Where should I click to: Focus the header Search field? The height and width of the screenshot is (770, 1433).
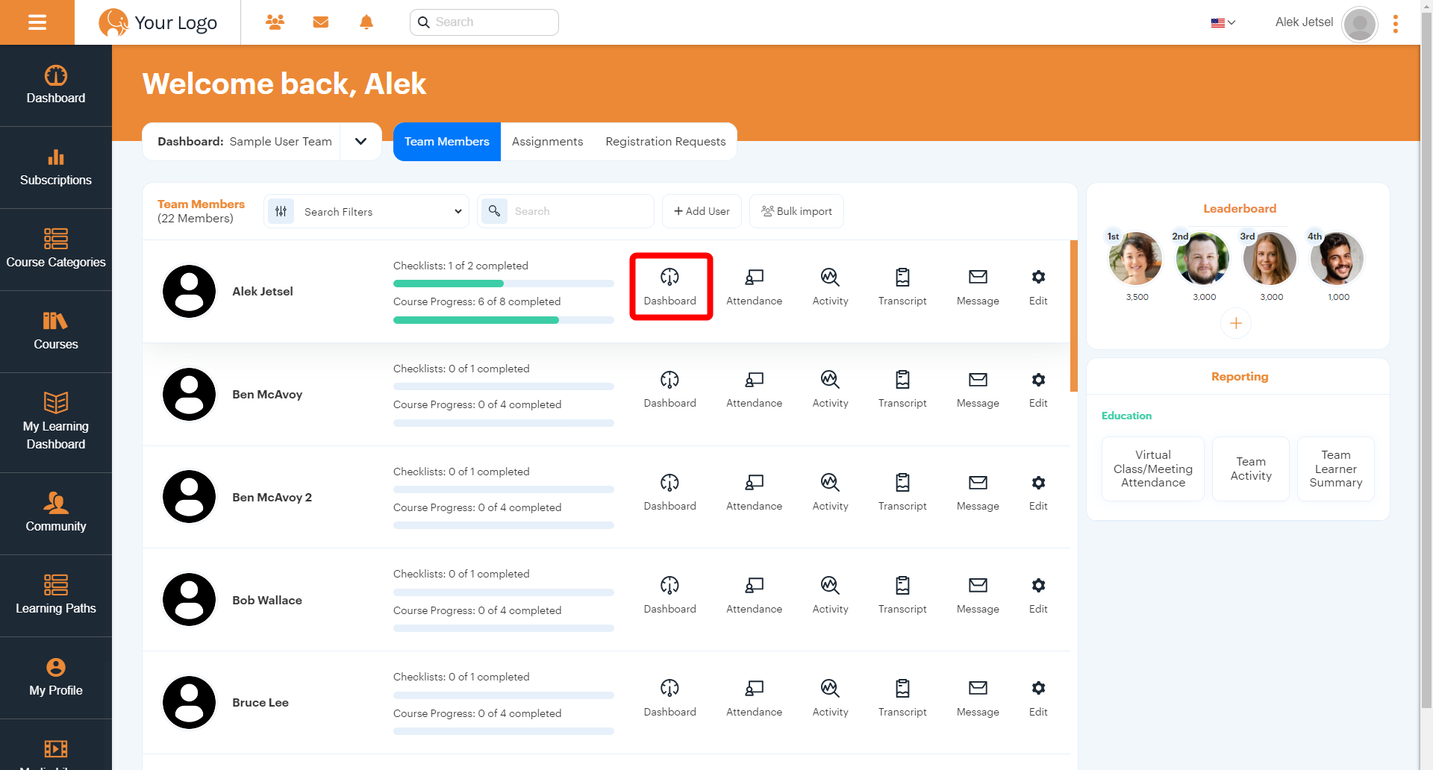(484, 22)
